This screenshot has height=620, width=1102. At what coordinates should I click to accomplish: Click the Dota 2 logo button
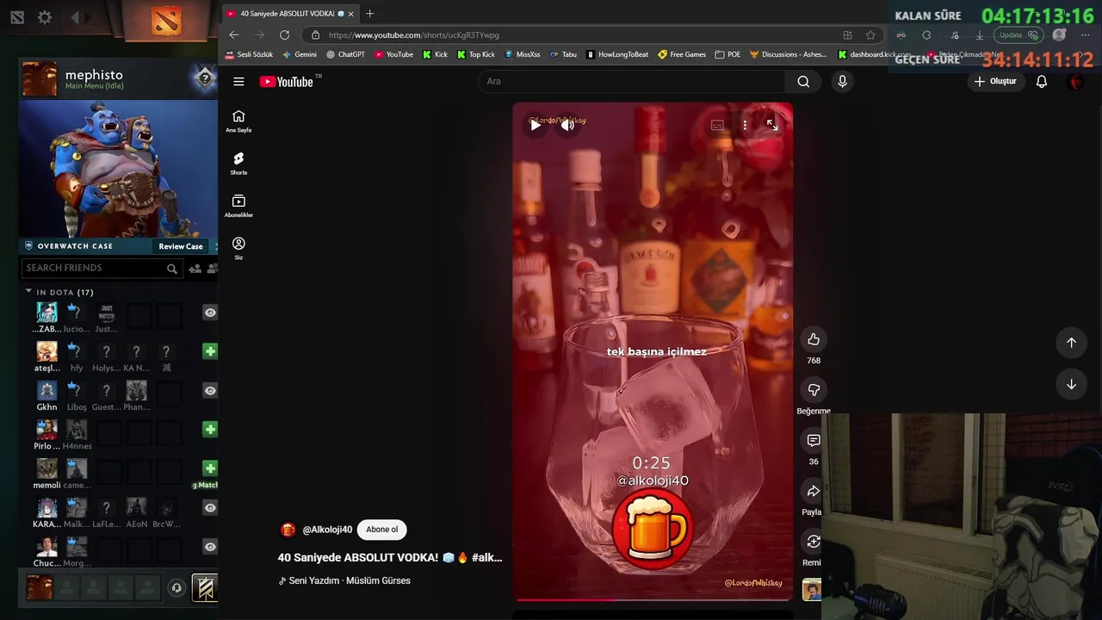166,20
